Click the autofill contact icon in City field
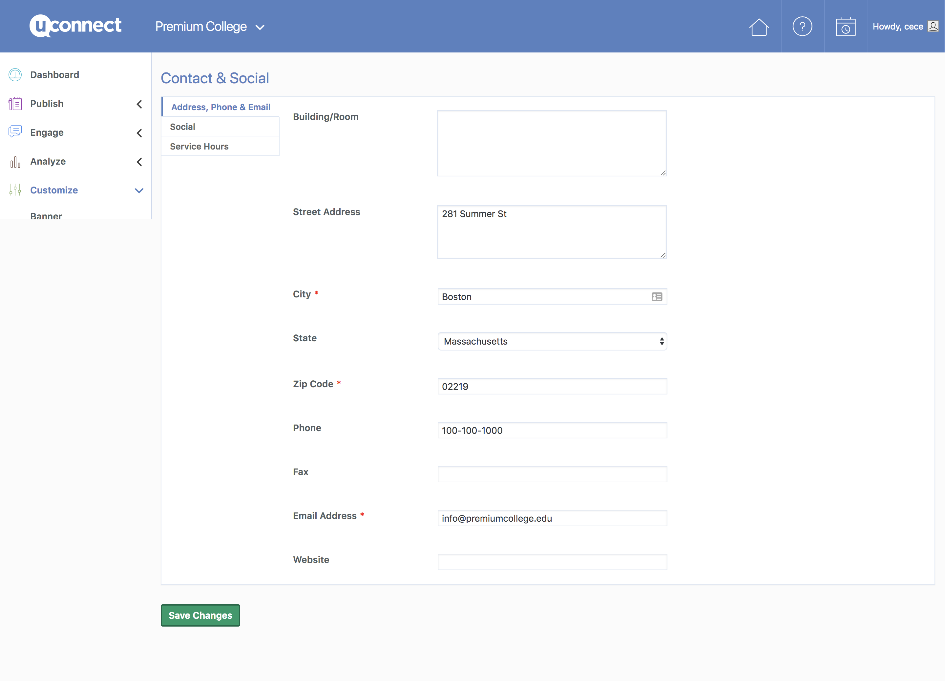The height and width of the screenshot is (681, 945). (657, 297)
